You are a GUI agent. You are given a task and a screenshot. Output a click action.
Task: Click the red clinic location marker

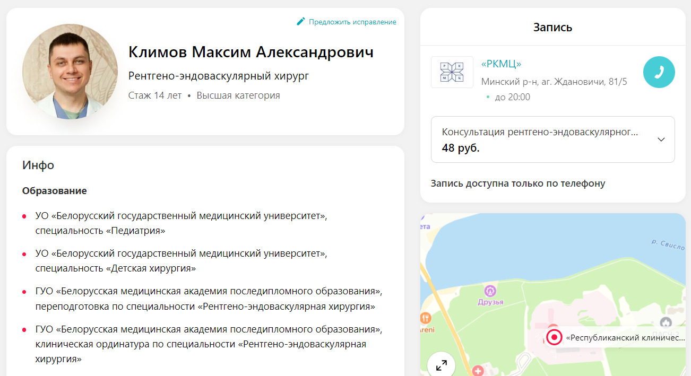click(x=554, y=337)
